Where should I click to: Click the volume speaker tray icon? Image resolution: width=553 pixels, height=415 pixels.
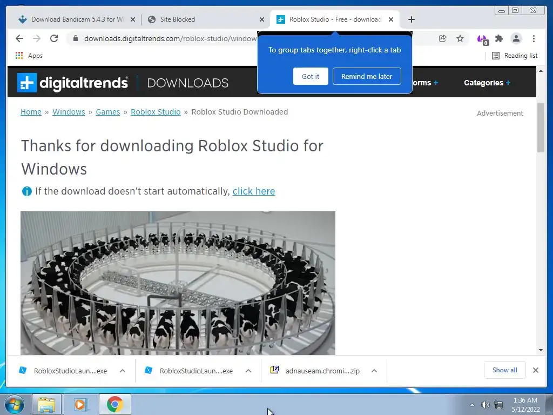tap(485, 405)
